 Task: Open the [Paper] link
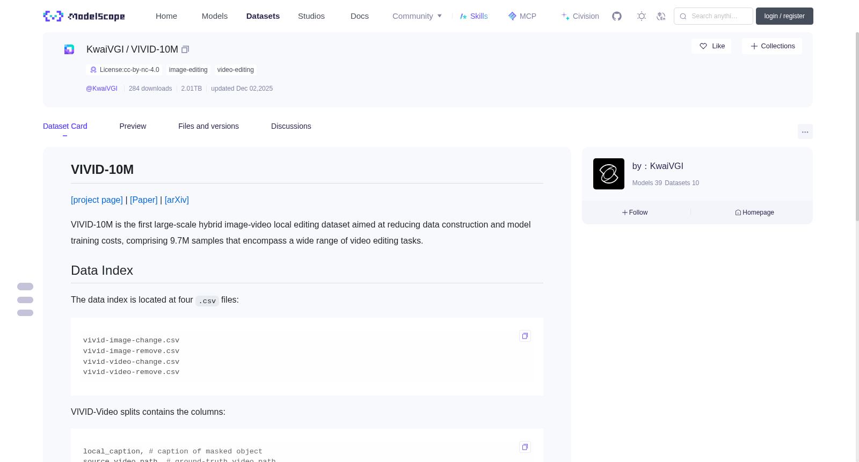(x=144, y=200)
